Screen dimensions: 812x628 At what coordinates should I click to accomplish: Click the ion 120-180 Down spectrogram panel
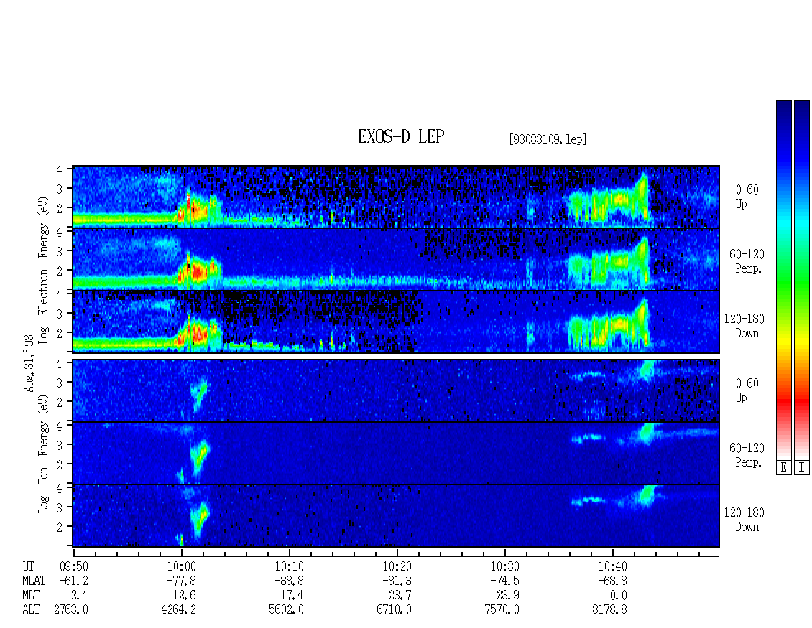(x=396, y=516)
